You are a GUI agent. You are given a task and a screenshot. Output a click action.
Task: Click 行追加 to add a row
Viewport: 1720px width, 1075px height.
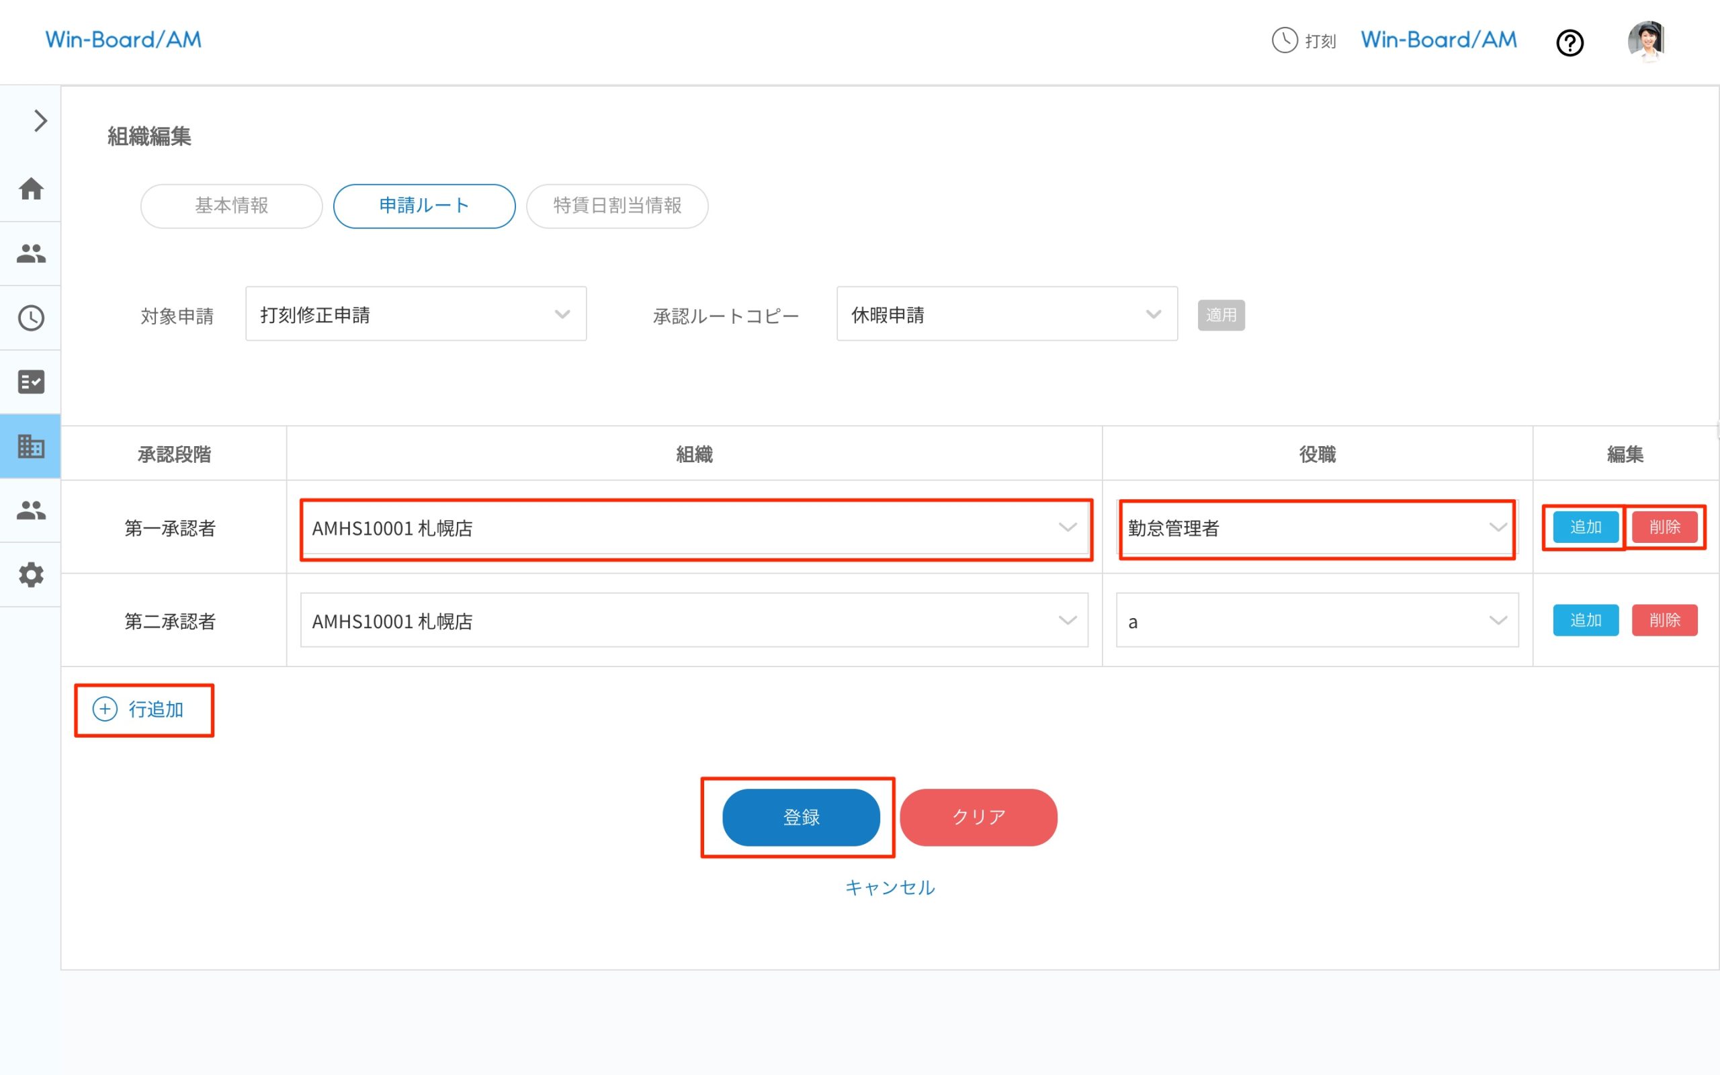[144, 709]
